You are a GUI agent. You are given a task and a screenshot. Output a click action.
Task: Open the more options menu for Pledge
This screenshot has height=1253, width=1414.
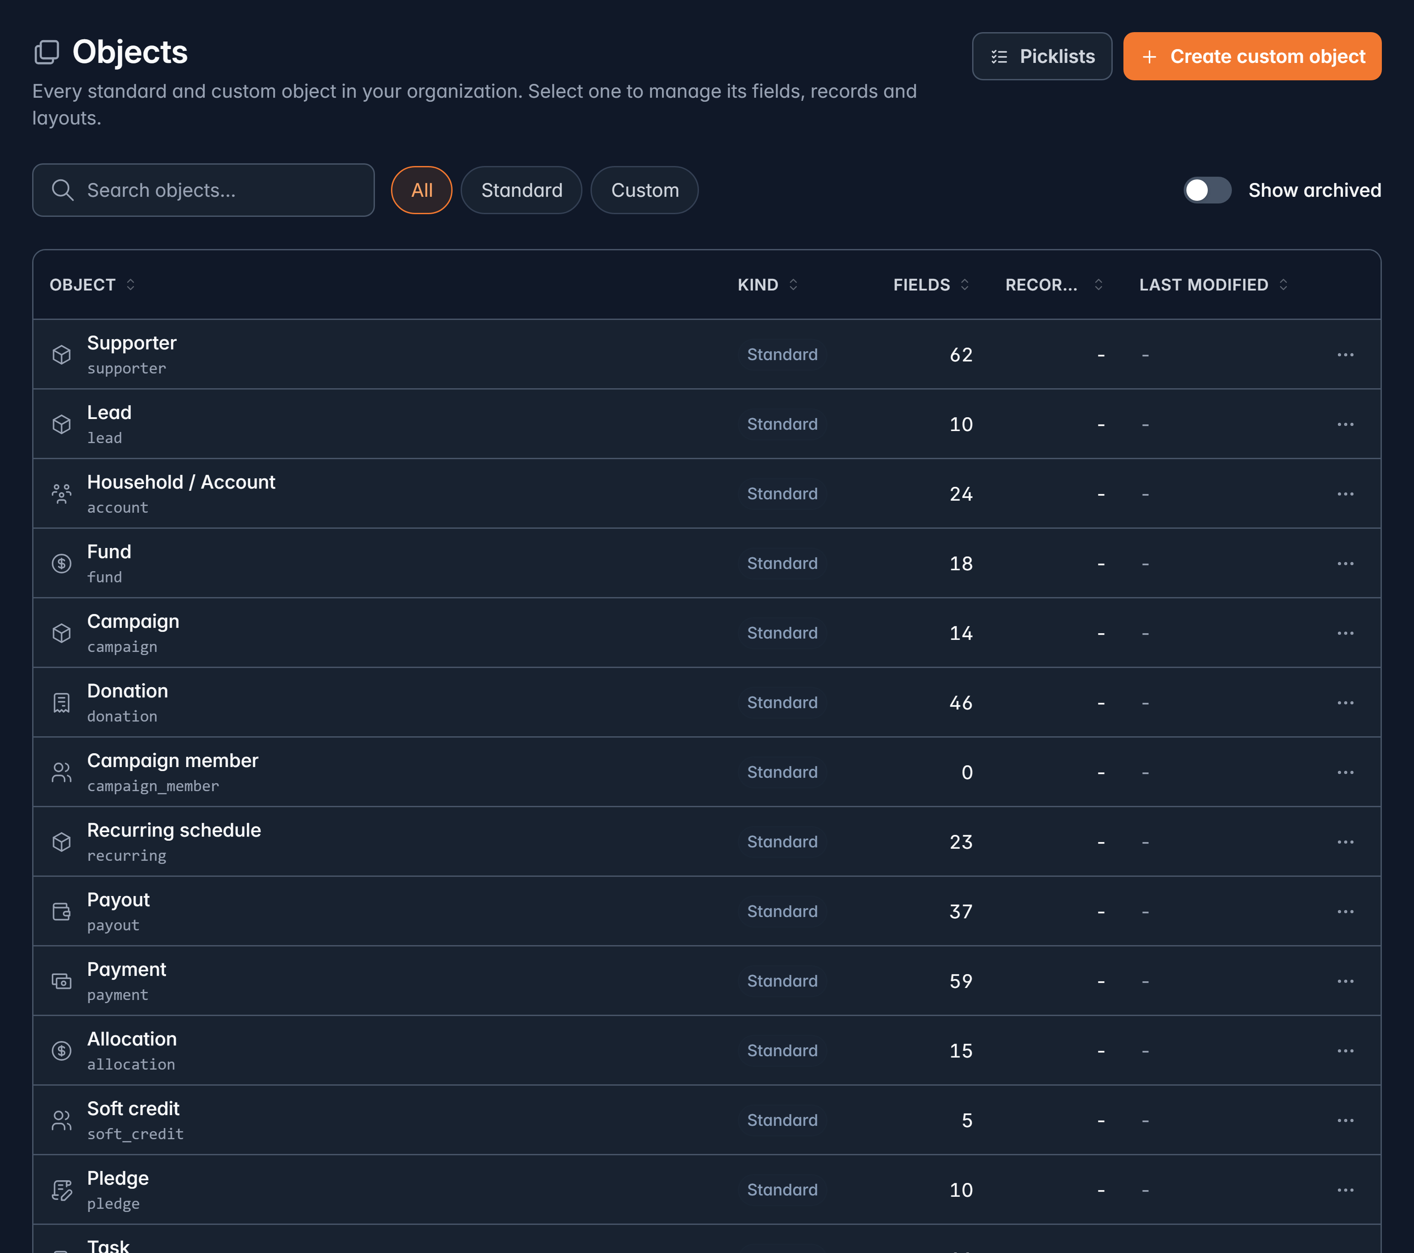1345,1190
